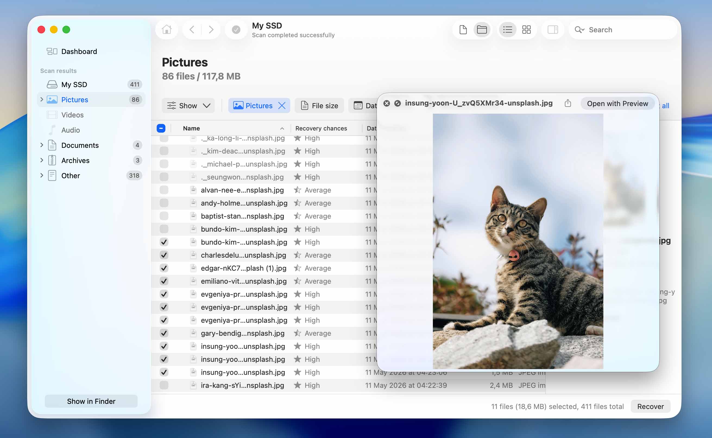Switch to the folder view icon
712x438 pixels.
pos(482,30)
